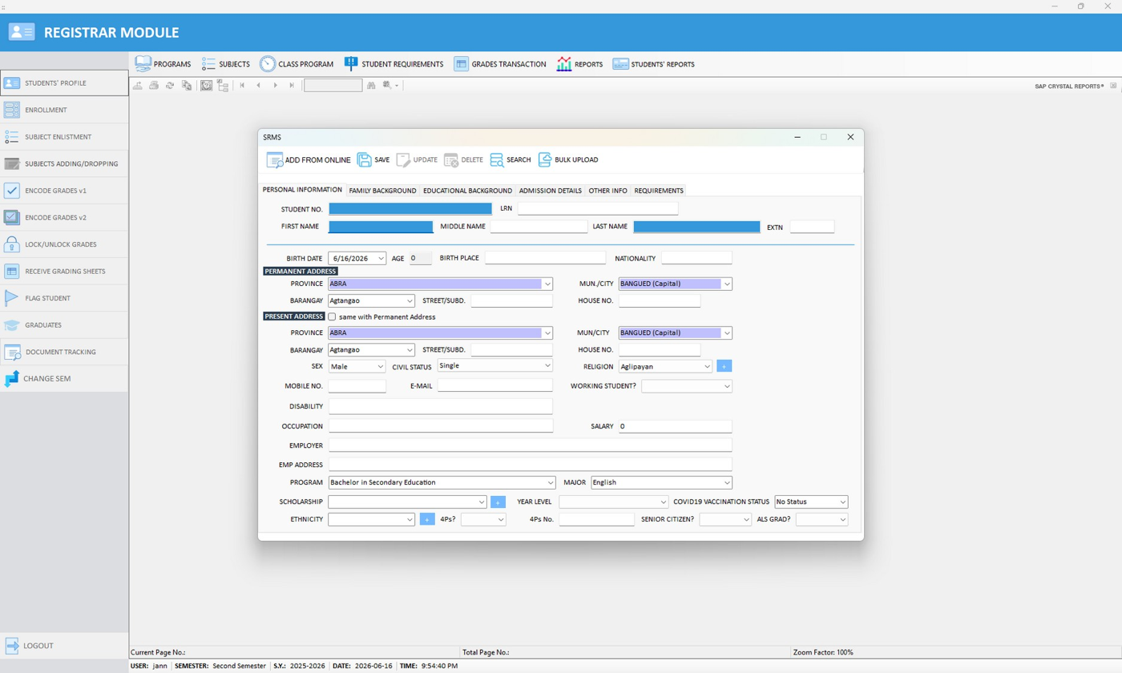
Task: Switch to the Educational Background tab
Action: (467, 191)
